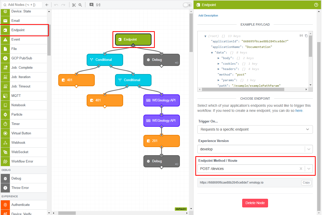Click the undo icon in the toolbar
The width and height of the screenshot is (322, 215).
click(x=56, y=5)
